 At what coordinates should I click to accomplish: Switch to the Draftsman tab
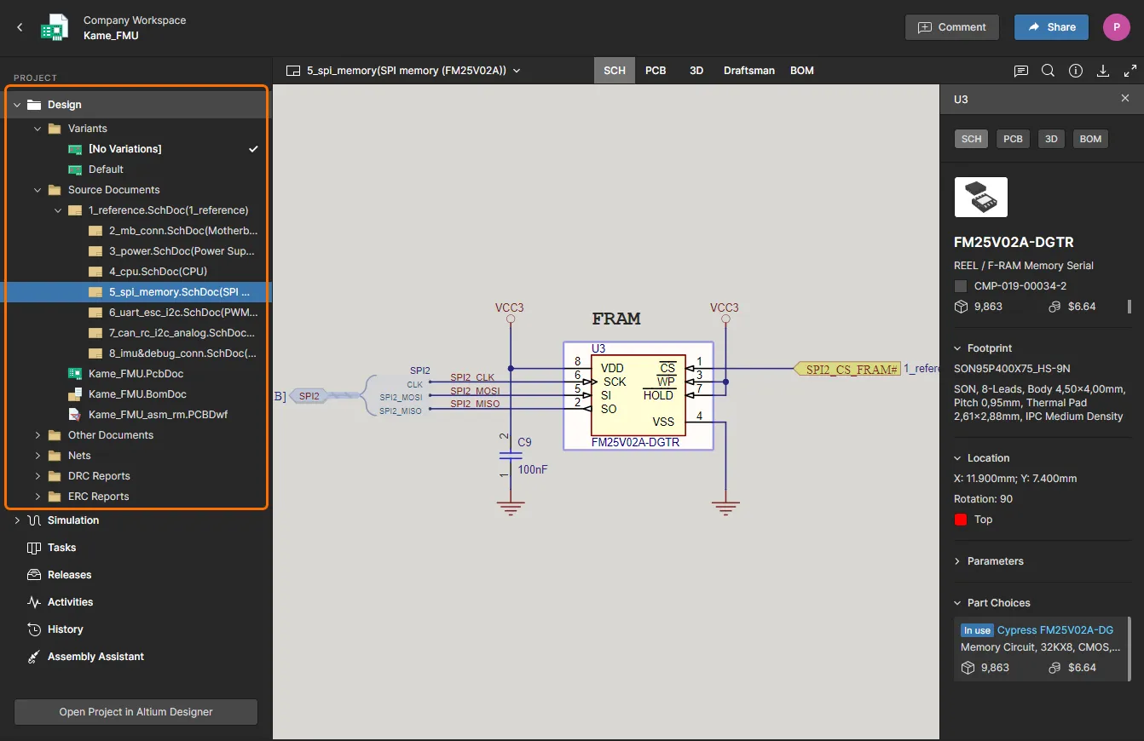[748, 71]
